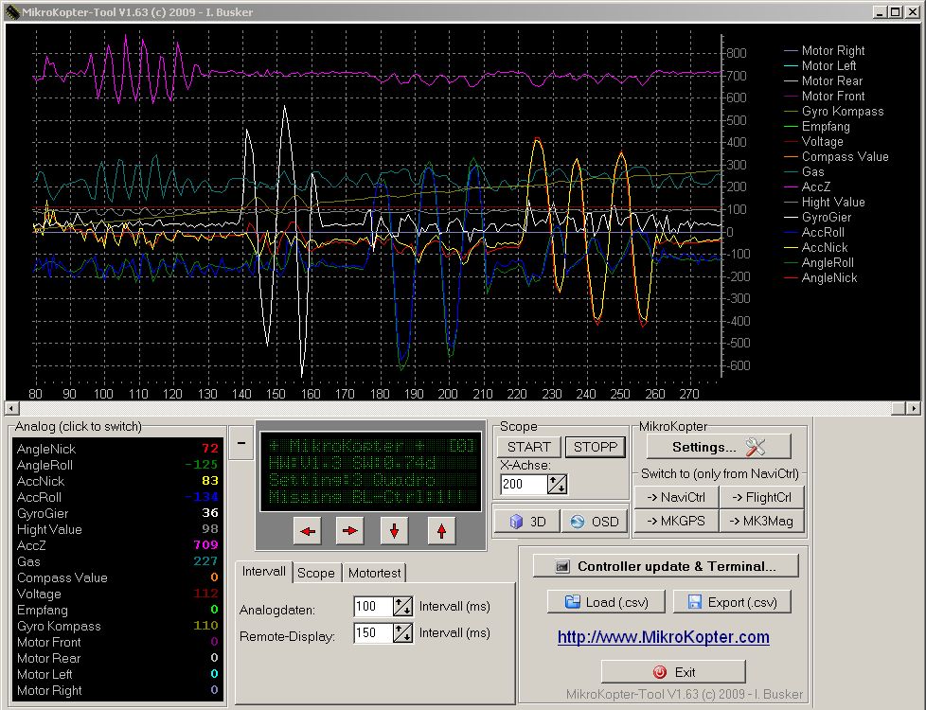The image size is (926, 710).
Task: Select the Intervall tab
Action: (263, 572)
